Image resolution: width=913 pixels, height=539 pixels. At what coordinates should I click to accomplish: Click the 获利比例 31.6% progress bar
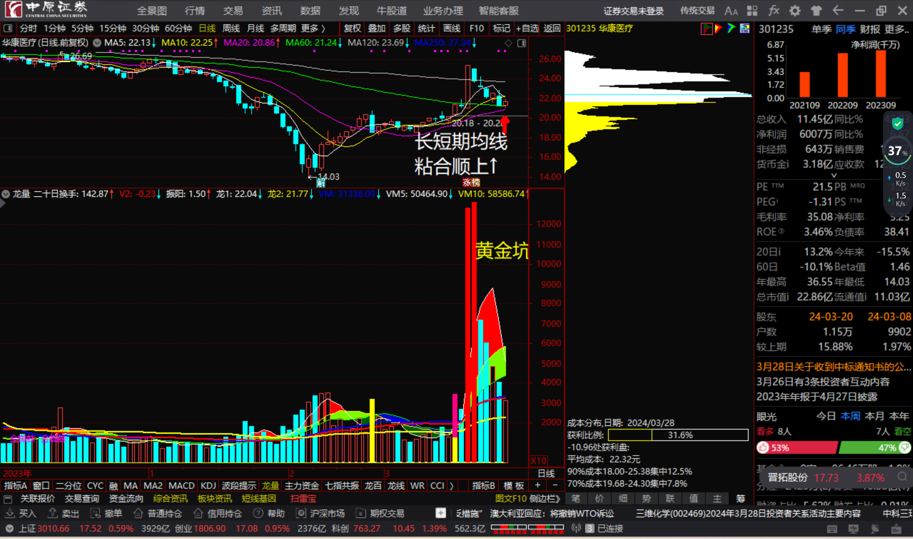678,435
